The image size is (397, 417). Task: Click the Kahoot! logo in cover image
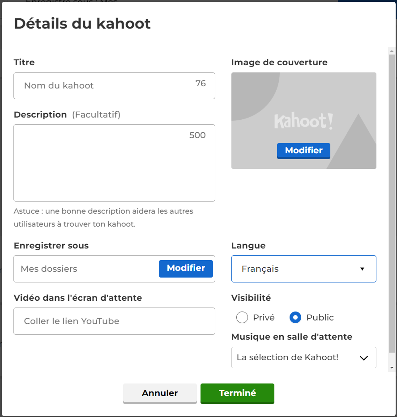(303, 121)
